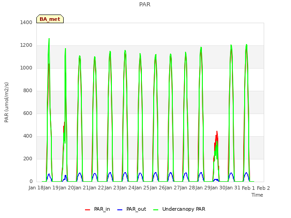Click the y-axis label PAR (umol/m2/s)
This screenshot has height=218, width=291.
(6, 102)
